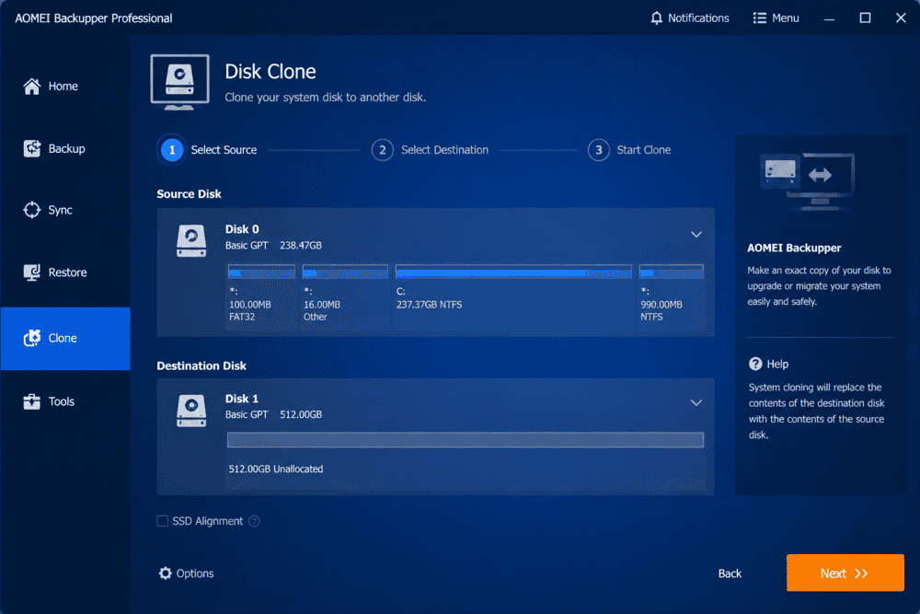The width and height of the screenshot is (920, 614).
Task: Click the Disk Clone header icon
Action: 179,82
